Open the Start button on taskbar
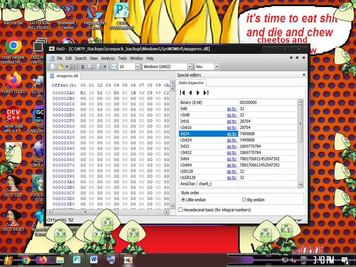This screenshot has height=267, width=356. click(8, 260)
